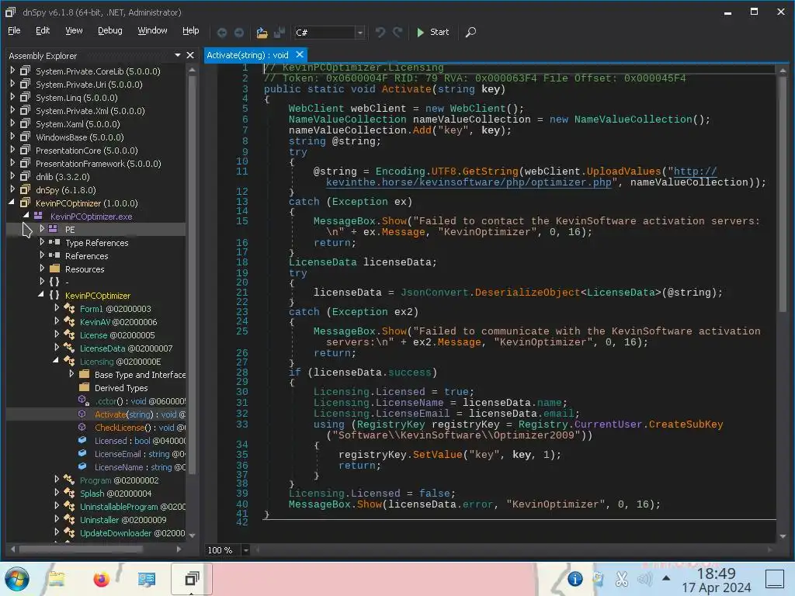This screenshot has height=596, width=795.
Task: Click the Resources folder icon
Action: [55, 269]
